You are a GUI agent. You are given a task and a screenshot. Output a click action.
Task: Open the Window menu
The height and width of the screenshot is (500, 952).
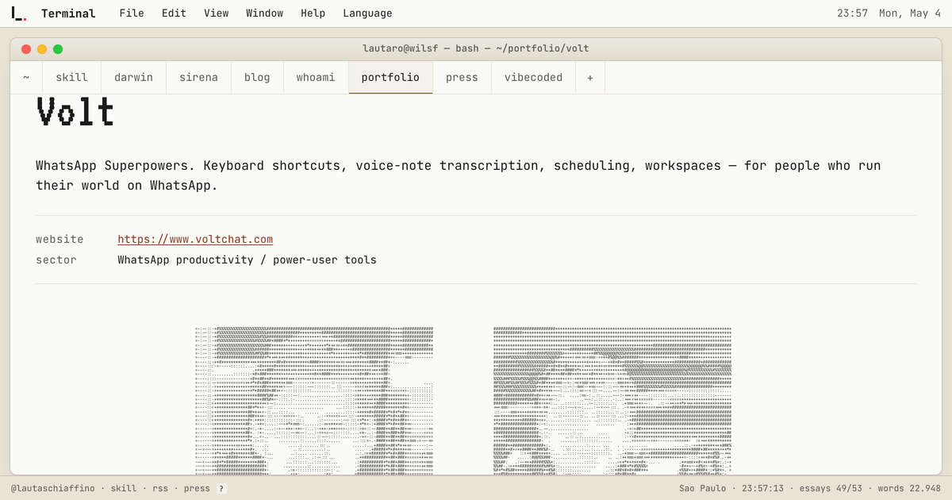tap(264, 13)
